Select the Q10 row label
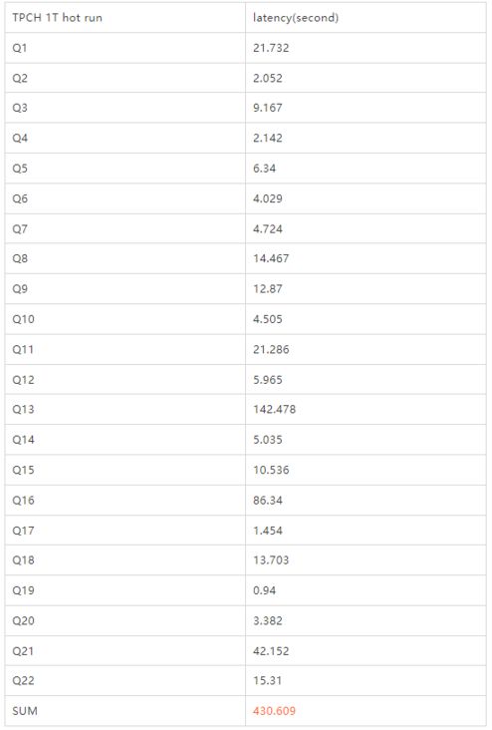 [23, 319]
